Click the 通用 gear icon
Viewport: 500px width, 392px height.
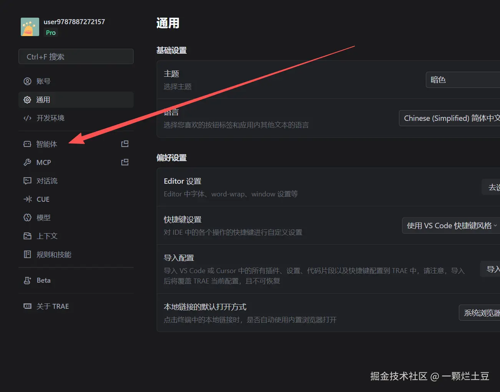27,100
